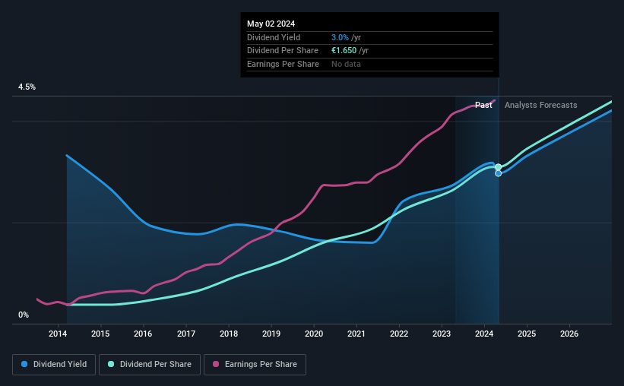Screen dimensions: 624x386
Task: Click the 2021 x-axis label
Action: pyautogui.click(x=356, y=334)
